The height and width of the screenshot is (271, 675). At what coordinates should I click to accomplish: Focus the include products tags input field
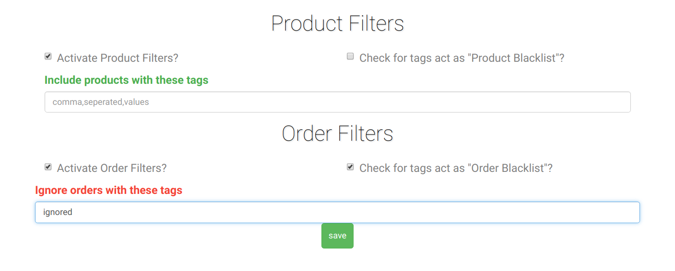(x=338, y=102)
